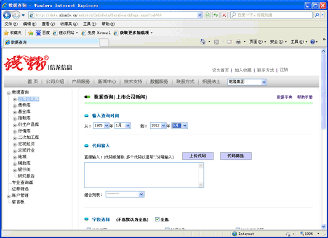Click the Home page icon in command bar
The image size is (328, 238).
[x=202, y=42]
